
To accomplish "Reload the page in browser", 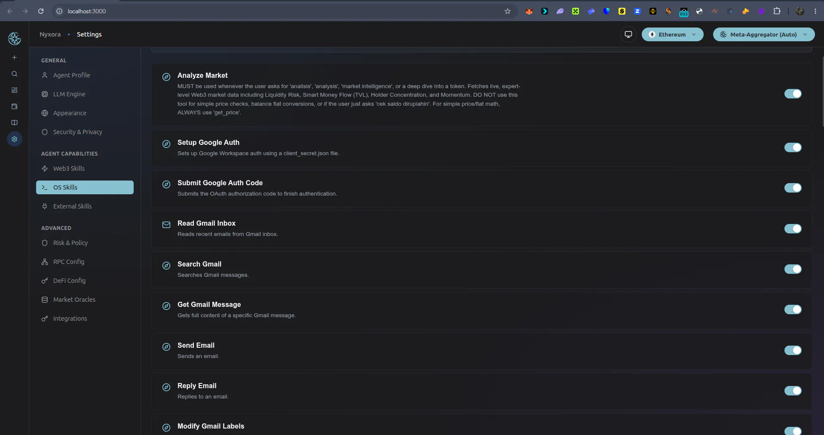I will pos(41,11).
